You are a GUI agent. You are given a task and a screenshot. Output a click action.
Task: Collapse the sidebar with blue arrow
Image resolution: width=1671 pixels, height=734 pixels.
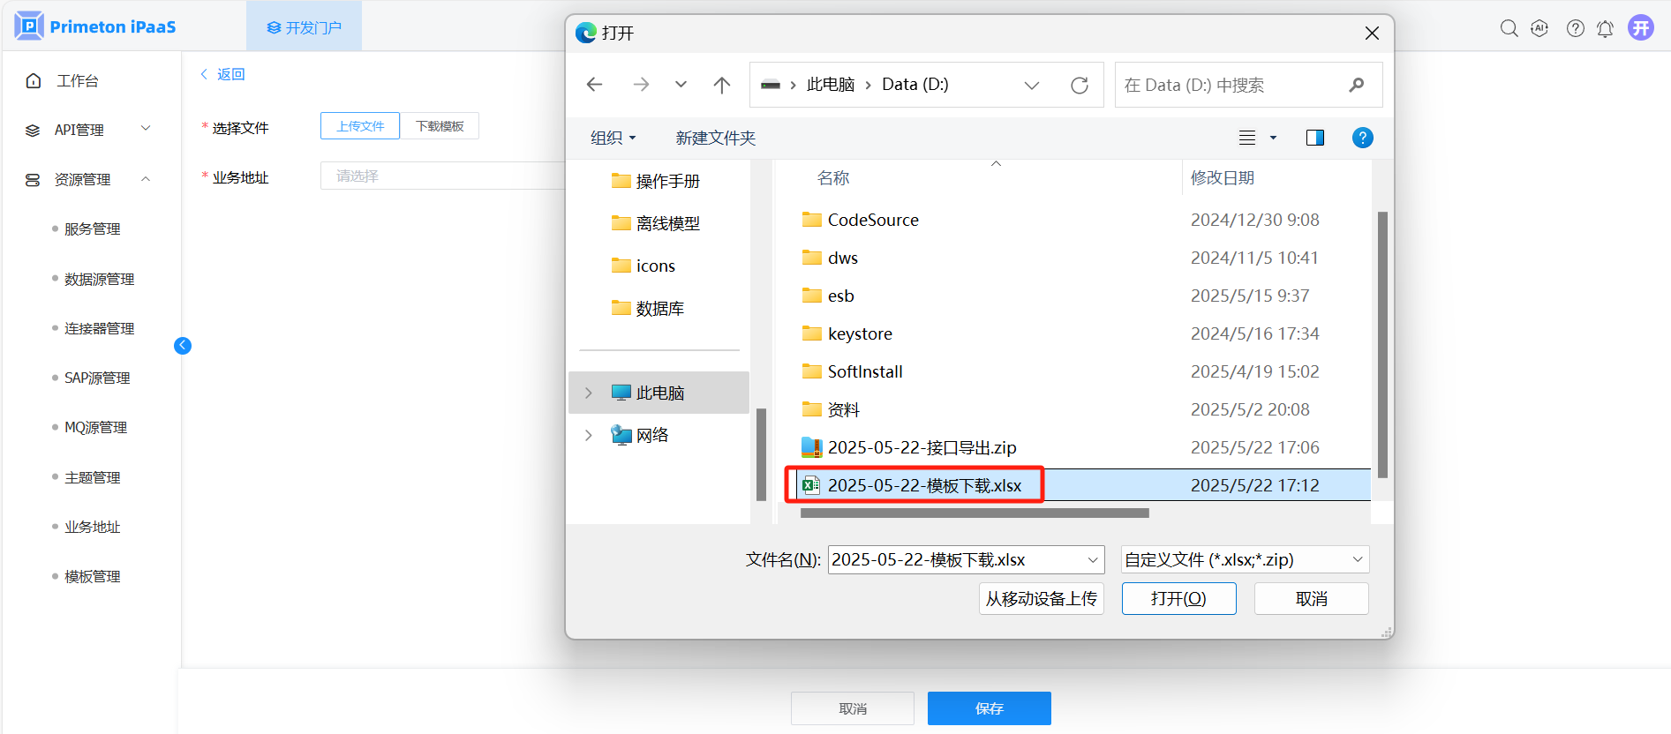coord(183,346)
